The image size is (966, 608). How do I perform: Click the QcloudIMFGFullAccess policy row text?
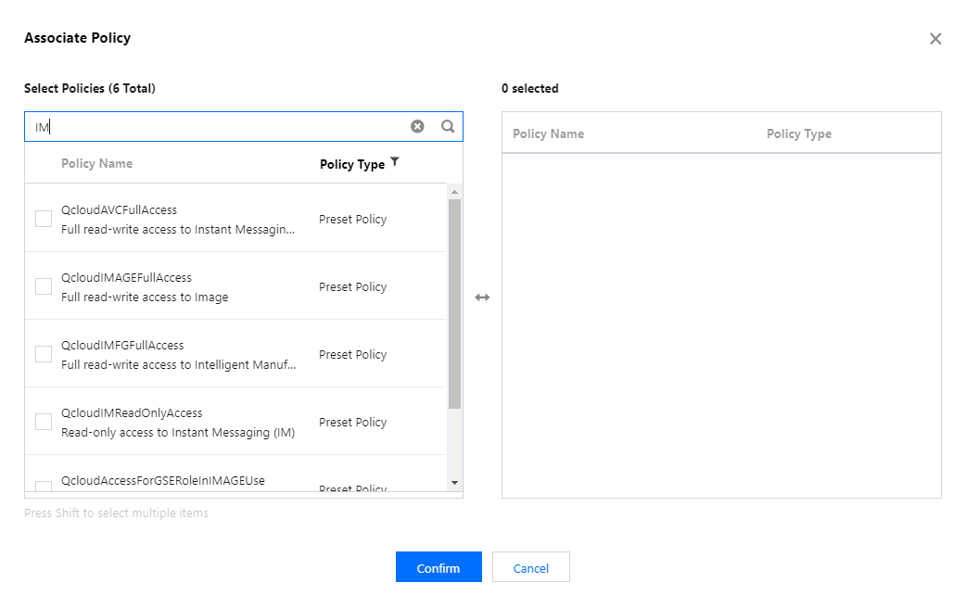pos(122,346)
